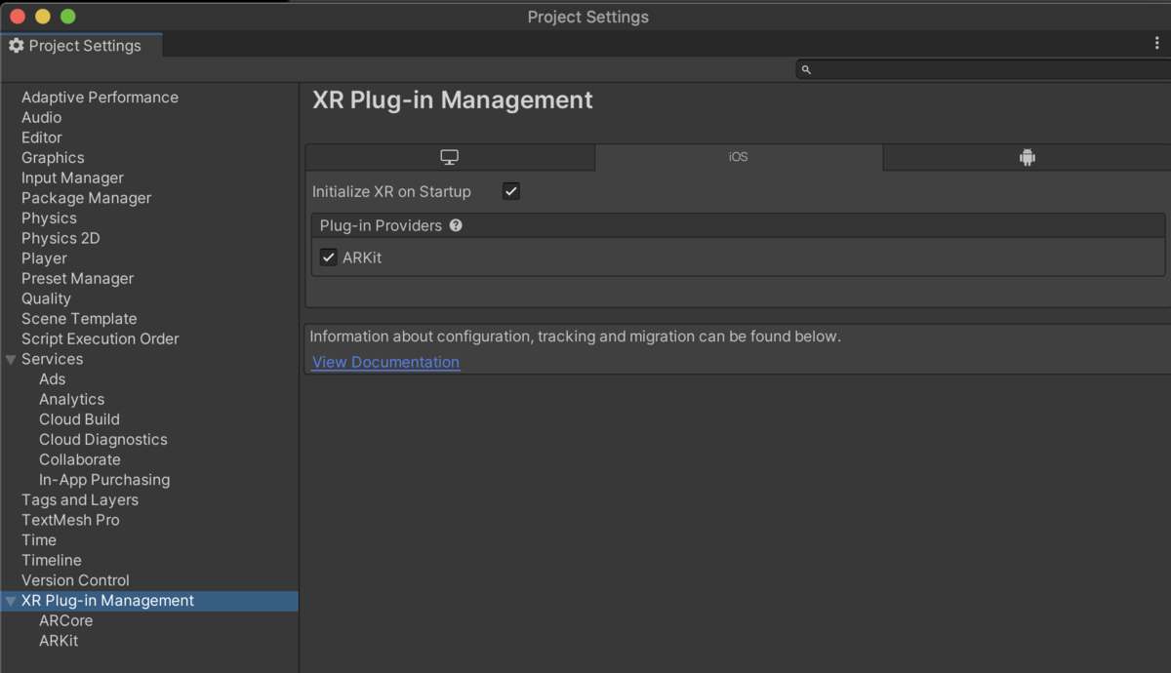Select Scene Template settings
This screenshot has height=673, width=1171.
tap(79, 319)
